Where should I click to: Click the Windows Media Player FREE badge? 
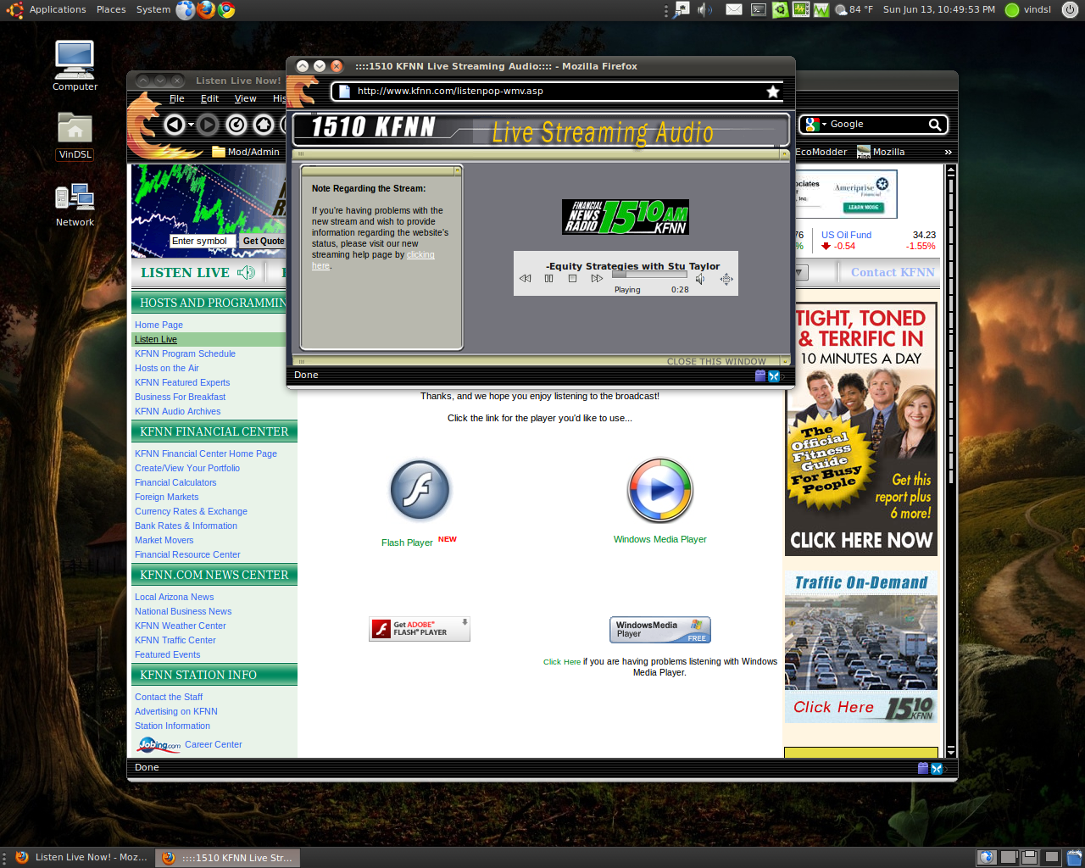tap(660, 630)
